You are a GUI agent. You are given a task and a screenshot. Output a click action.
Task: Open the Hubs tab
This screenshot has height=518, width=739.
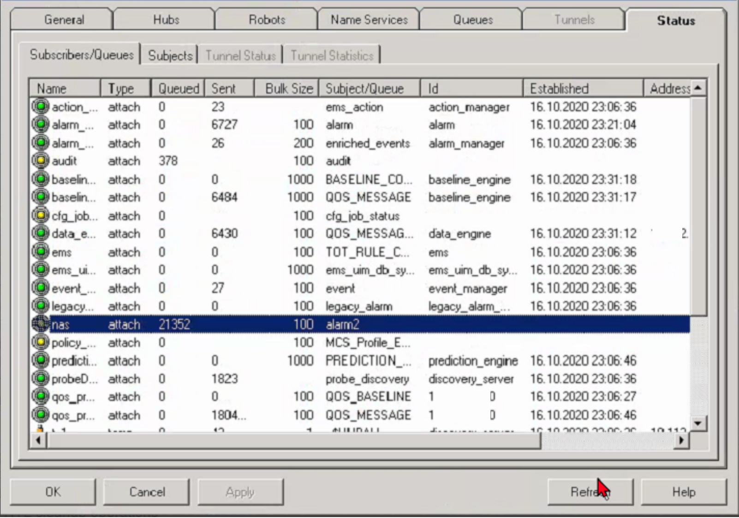pos(166,20)
